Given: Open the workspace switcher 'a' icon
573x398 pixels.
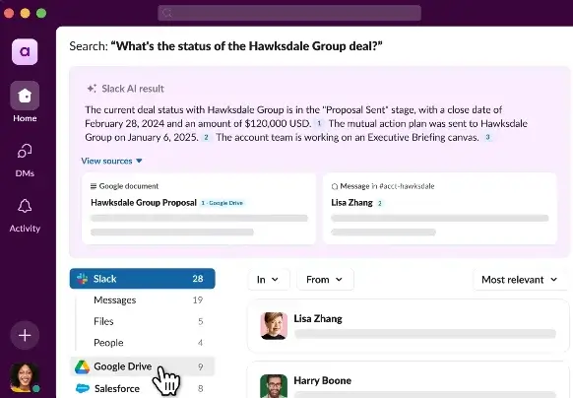Looking at the screenshot, I should 25,51.
